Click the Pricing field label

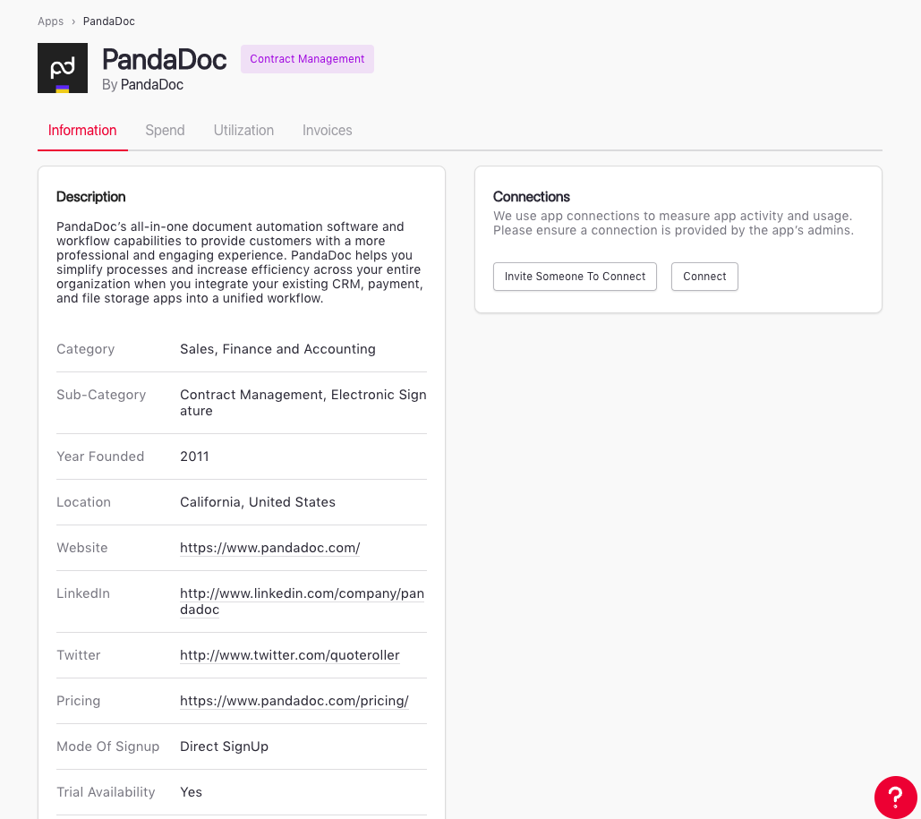pyautogui.click(x=78, y=701)
